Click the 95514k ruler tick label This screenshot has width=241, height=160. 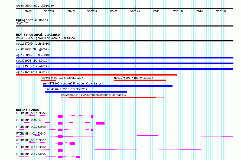(x=221, y=11)
